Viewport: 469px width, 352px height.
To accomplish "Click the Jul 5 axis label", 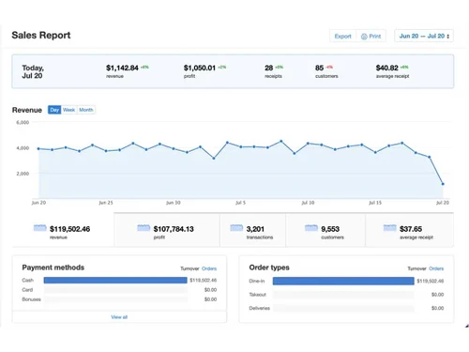I will tap(240, 203).
